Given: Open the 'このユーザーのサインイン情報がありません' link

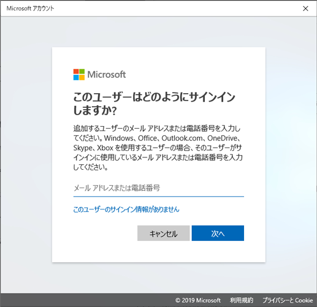Looking at the screenshot, I should [x=126, y=210].
